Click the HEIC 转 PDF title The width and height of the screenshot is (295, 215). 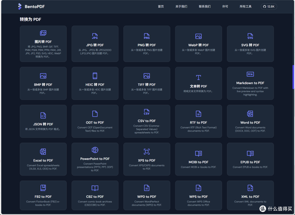click(95, 85)
